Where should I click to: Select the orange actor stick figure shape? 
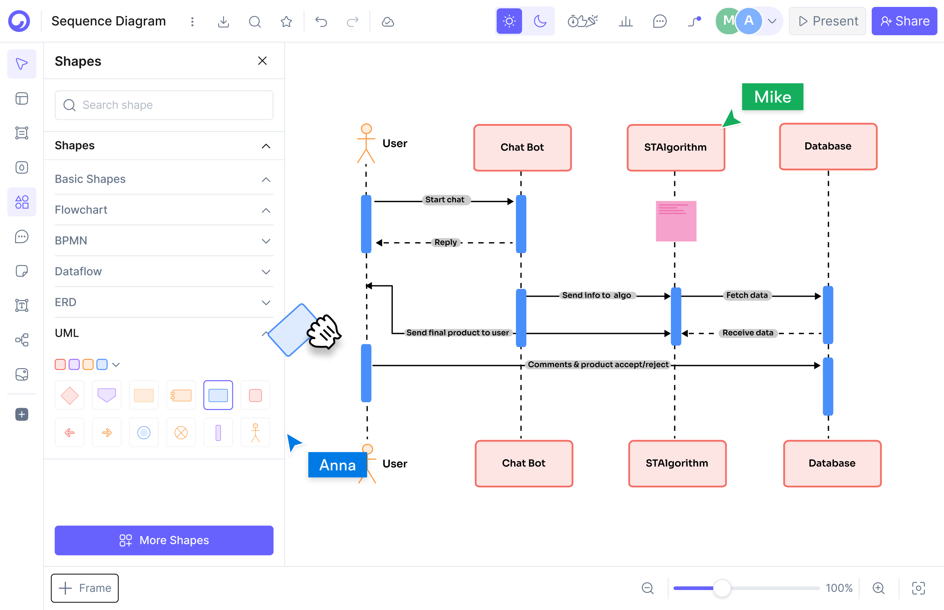[x=255, y=432]
